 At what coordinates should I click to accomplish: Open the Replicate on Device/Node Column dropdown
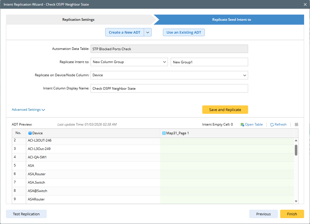click(169, 75)
